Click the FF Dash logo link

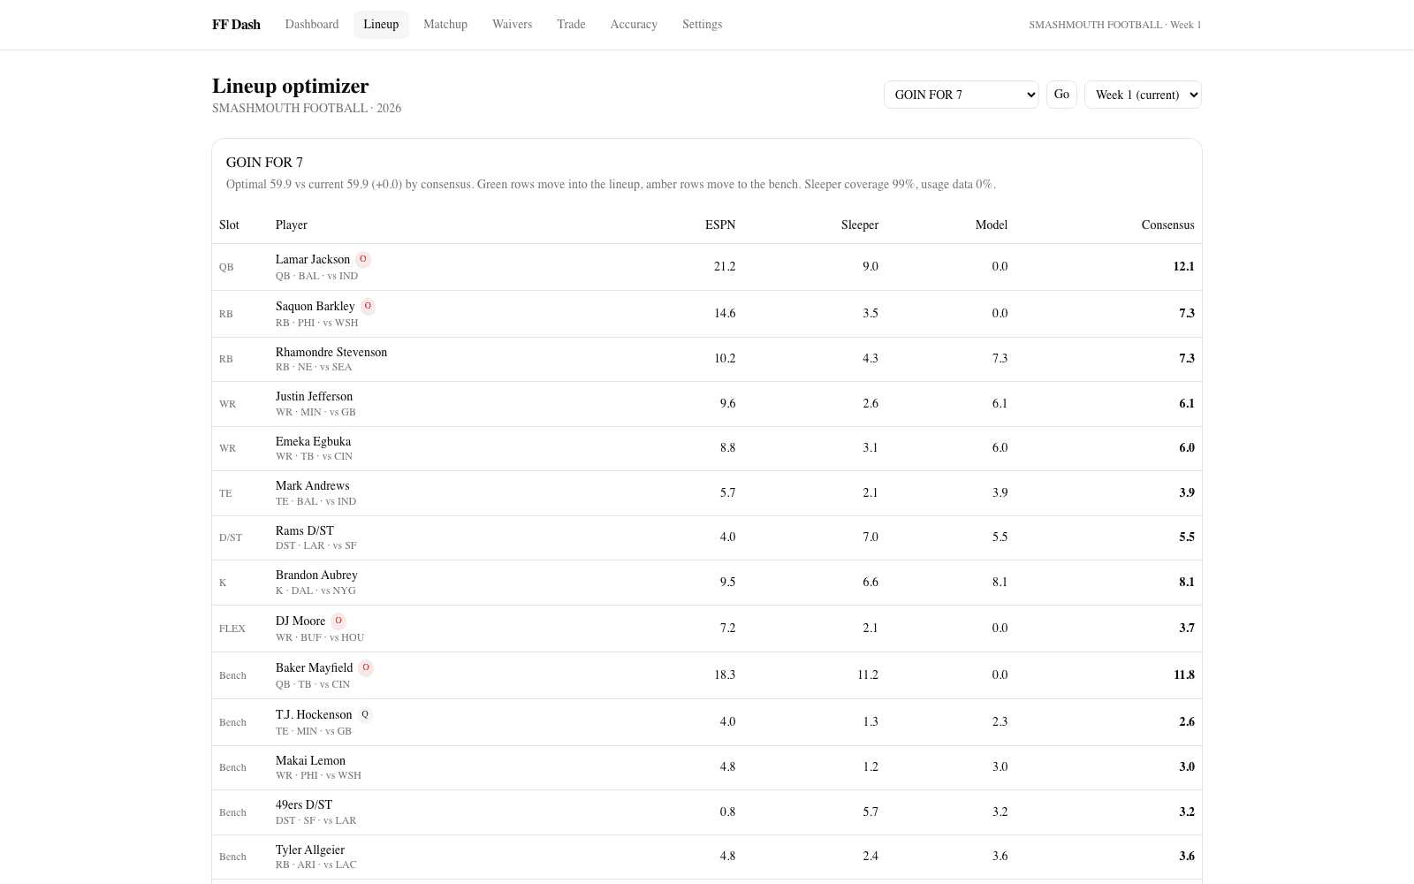coord(236,25)
